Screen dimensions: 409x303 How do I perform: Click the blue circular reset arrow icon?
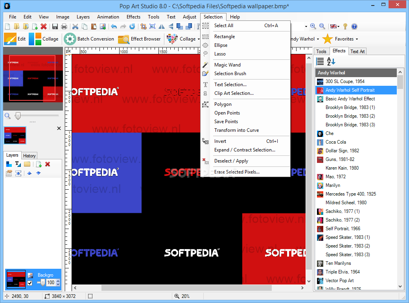(x=132, y=26)
